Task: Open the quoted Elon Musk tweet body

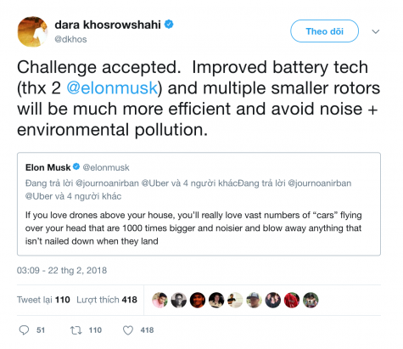Action: 193,228
